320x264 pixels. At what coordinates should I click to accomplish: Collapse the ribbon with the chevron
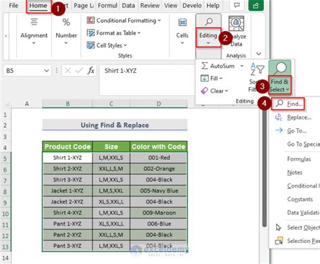coord(259,54)
